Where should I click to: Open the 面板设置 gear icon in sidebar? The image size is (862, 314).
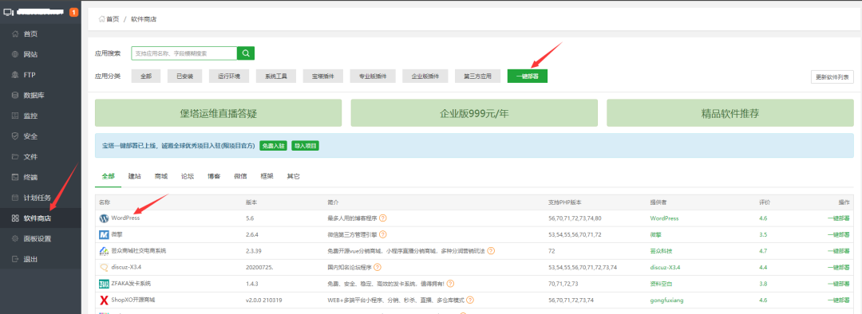(x=15, y=239)
